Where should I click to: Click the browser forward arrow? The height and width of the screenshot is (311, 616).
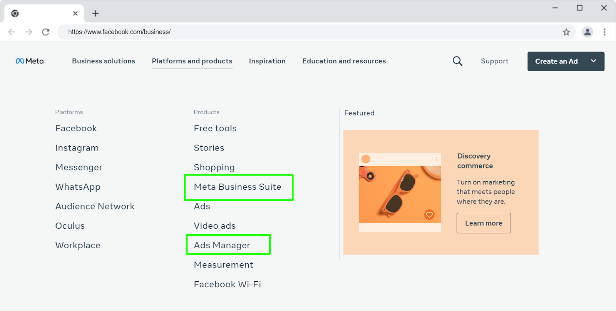29,32
